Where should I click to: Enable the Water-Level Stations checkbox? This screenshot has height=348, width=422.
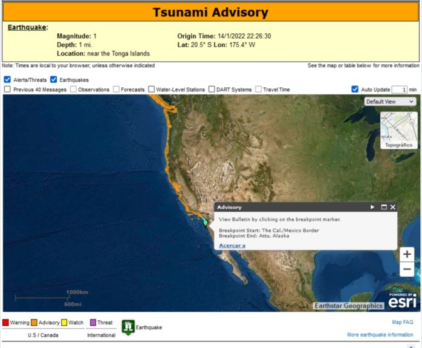point(151,90)
